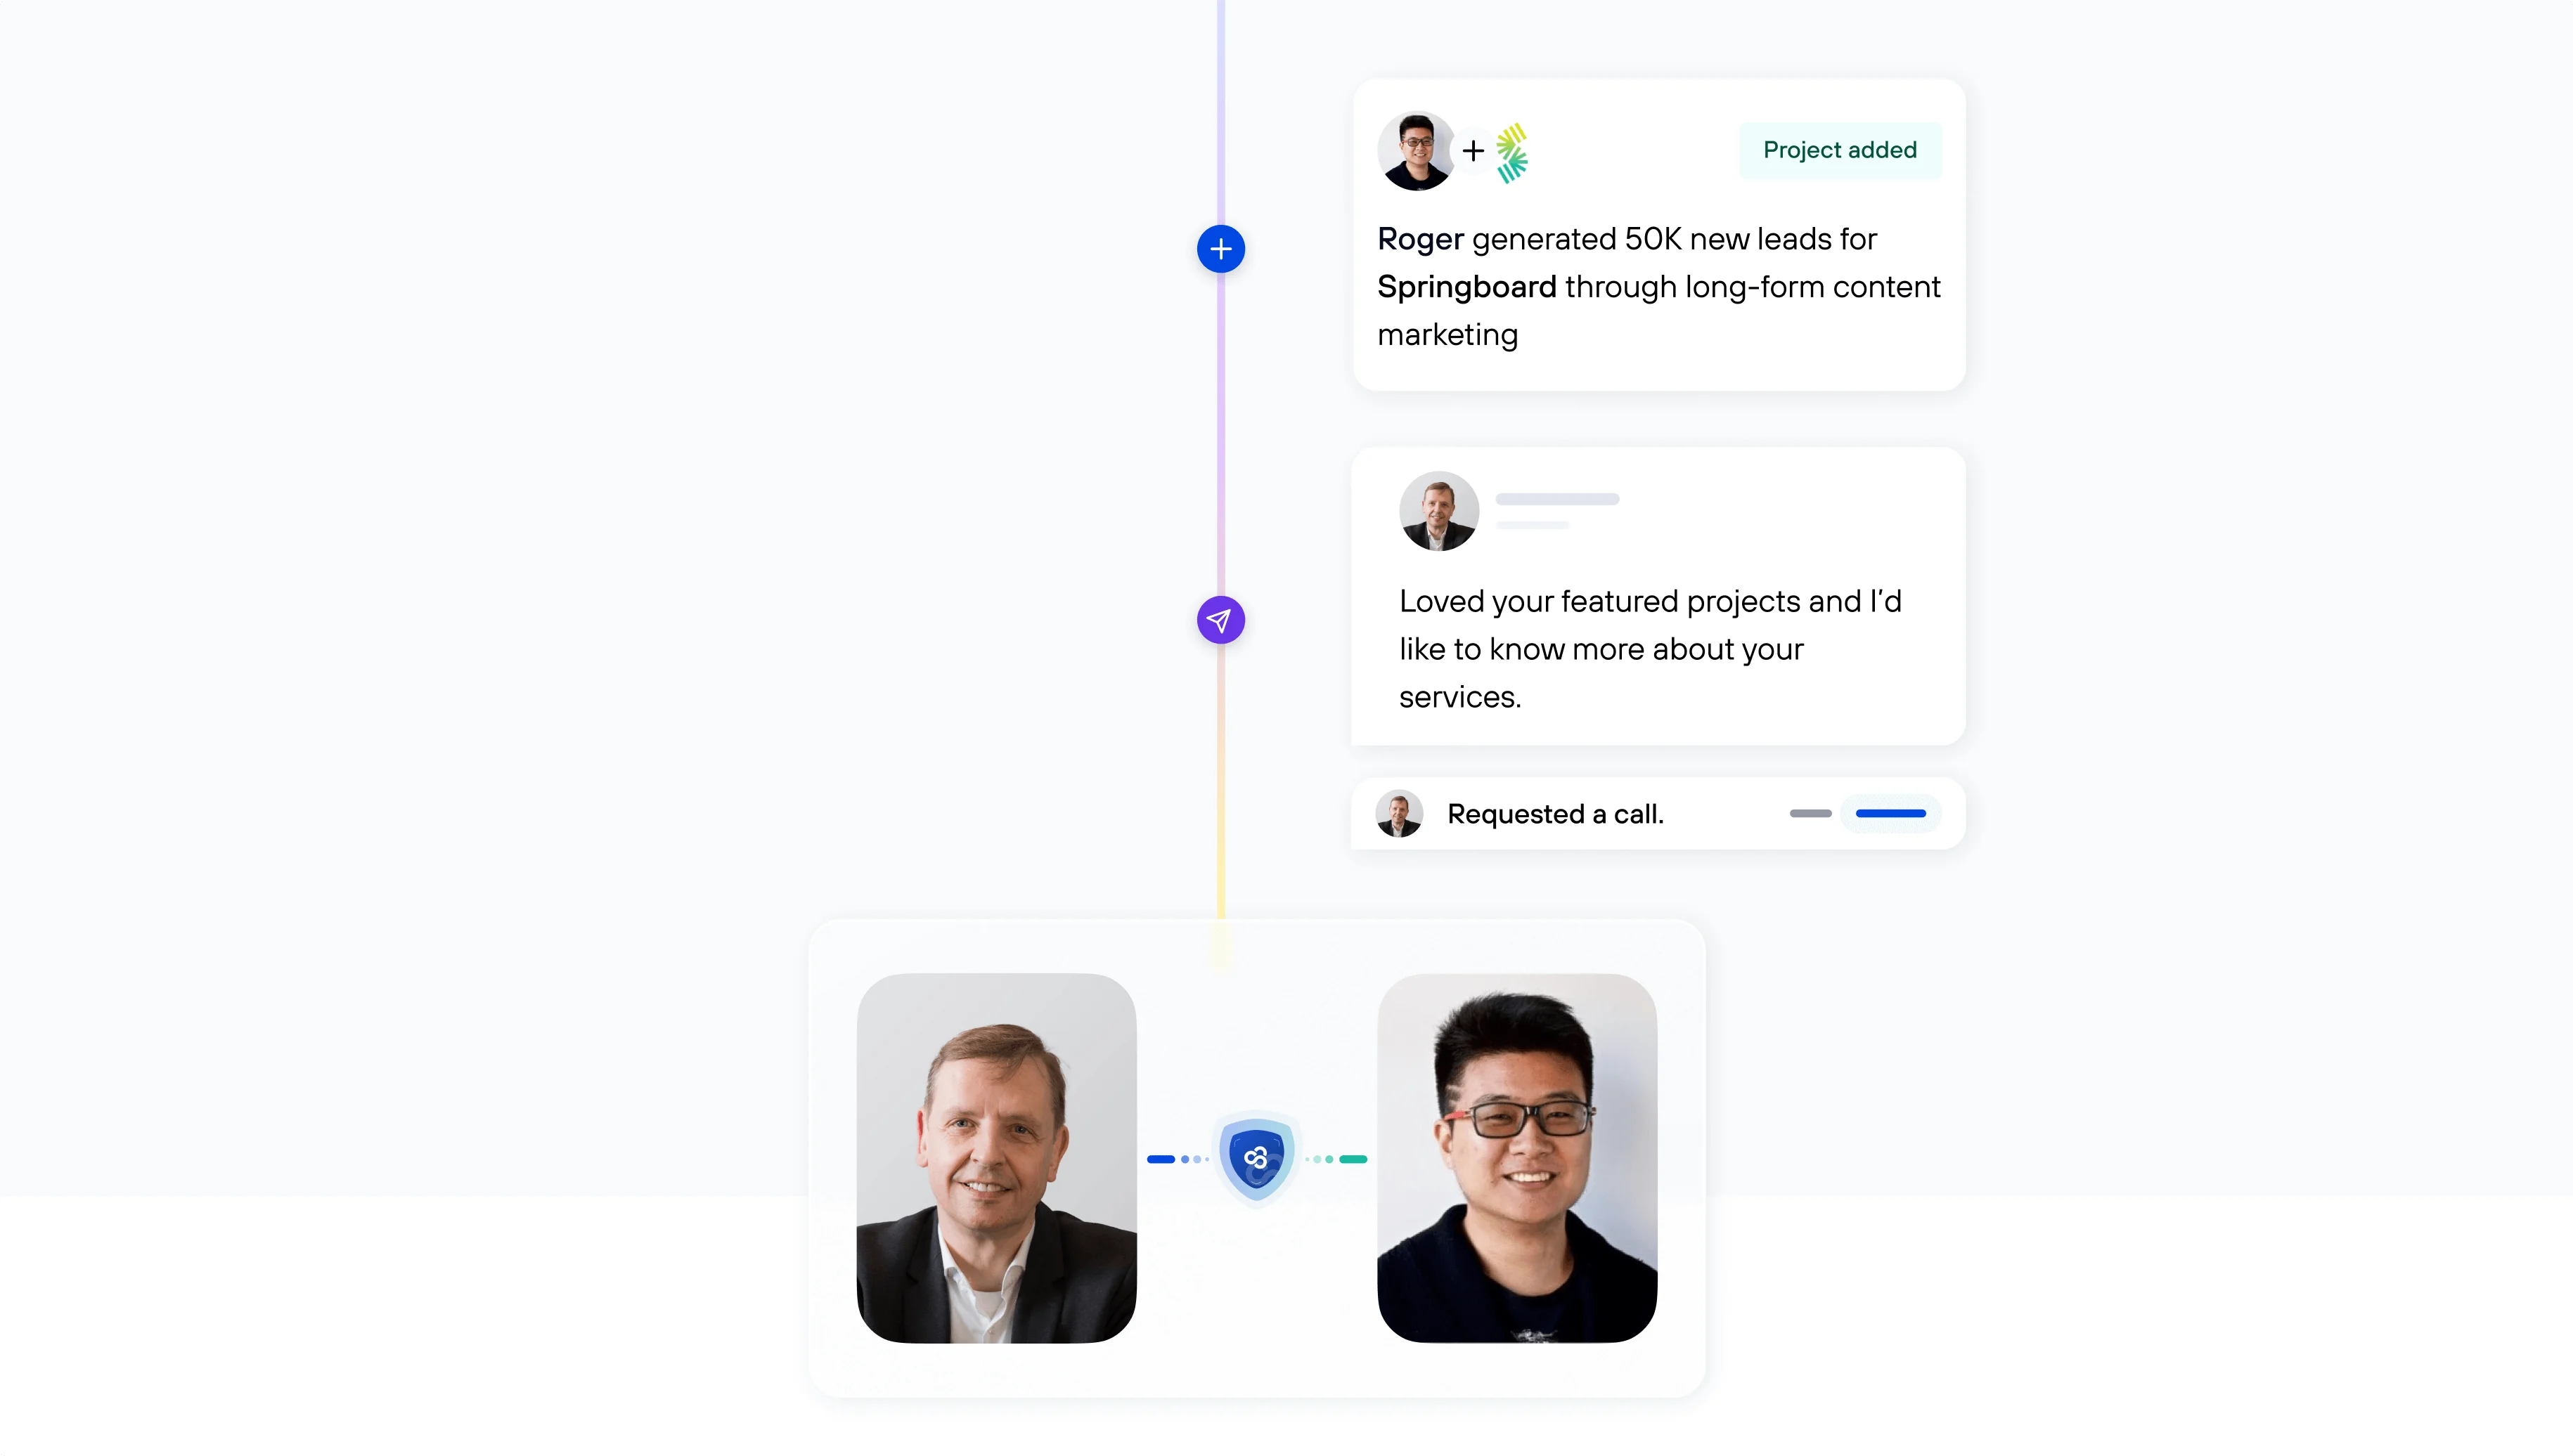This screenshot has height=1456, width=2573.
Task: Click Roger's avatar in Project added card
Action: [1417, 151]
